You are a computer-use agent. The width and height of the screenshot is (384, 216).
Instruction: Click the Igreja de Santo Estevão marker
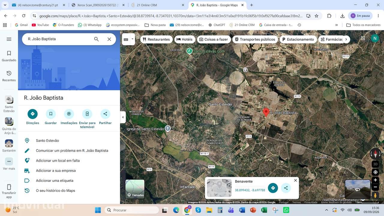tap(168, 129)
